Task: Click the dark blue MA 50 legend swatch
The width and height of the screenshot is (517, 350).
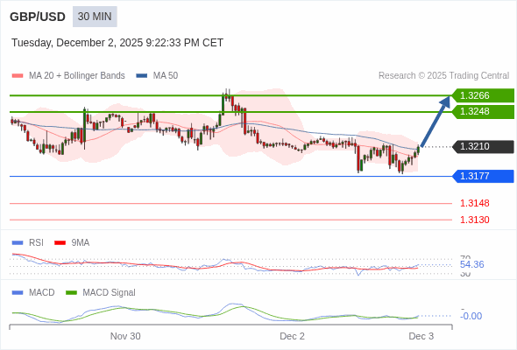Action: (142, 76)
